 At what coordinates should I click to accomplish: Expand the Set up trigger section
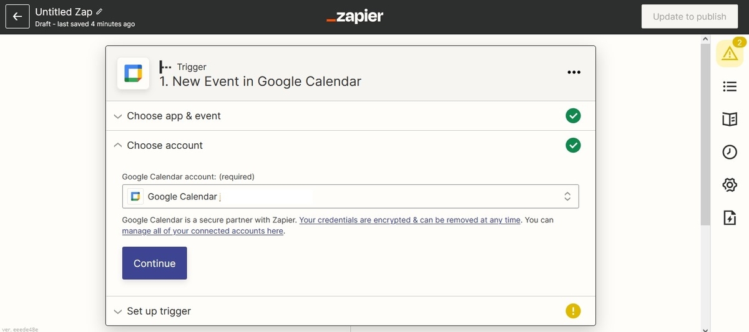pyautogui.click(x=159, y=311)
